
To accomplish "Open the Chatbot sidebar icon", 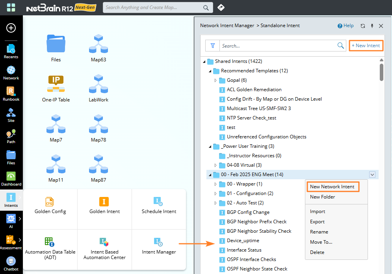I will pos(11,263).
